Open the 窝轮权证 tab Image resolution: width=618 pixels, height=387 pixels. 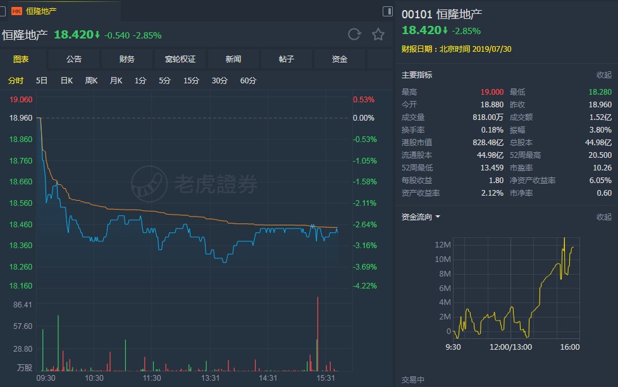pos(180,59)
